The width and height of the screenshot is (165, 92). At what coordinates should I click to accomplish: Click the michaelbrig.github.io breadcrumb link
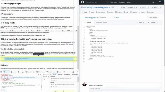[91, 18]
